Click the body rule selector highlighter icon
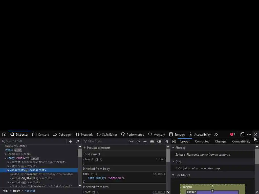Screen dimensions: 259x194 (x=92, y=174)
